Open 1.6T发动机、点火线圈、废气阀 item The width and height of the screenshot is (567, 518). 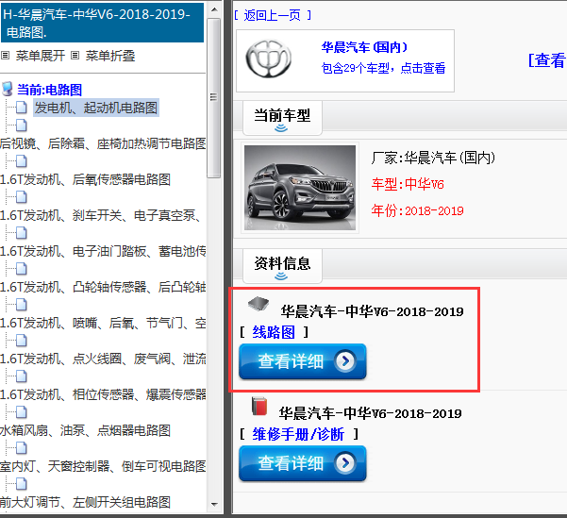(x=103, y=359)
